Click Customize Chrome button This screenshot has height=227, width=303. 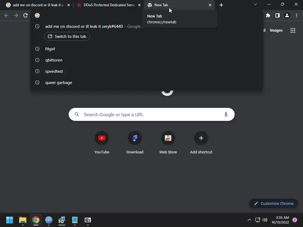click(x=274, y=203)
